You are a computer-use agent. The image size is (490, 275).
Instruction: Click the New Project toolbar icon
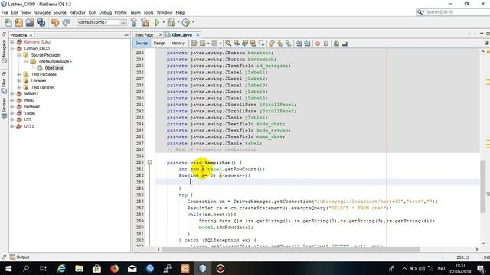[x=18, y=22]
